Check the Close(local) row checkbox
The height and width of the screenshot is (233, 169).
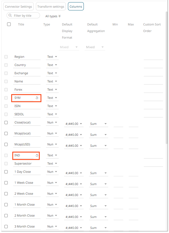click(x=6, y=123)
